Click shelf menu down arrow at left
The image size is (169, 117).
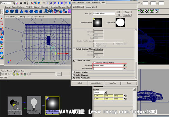[x=2, y=13]
